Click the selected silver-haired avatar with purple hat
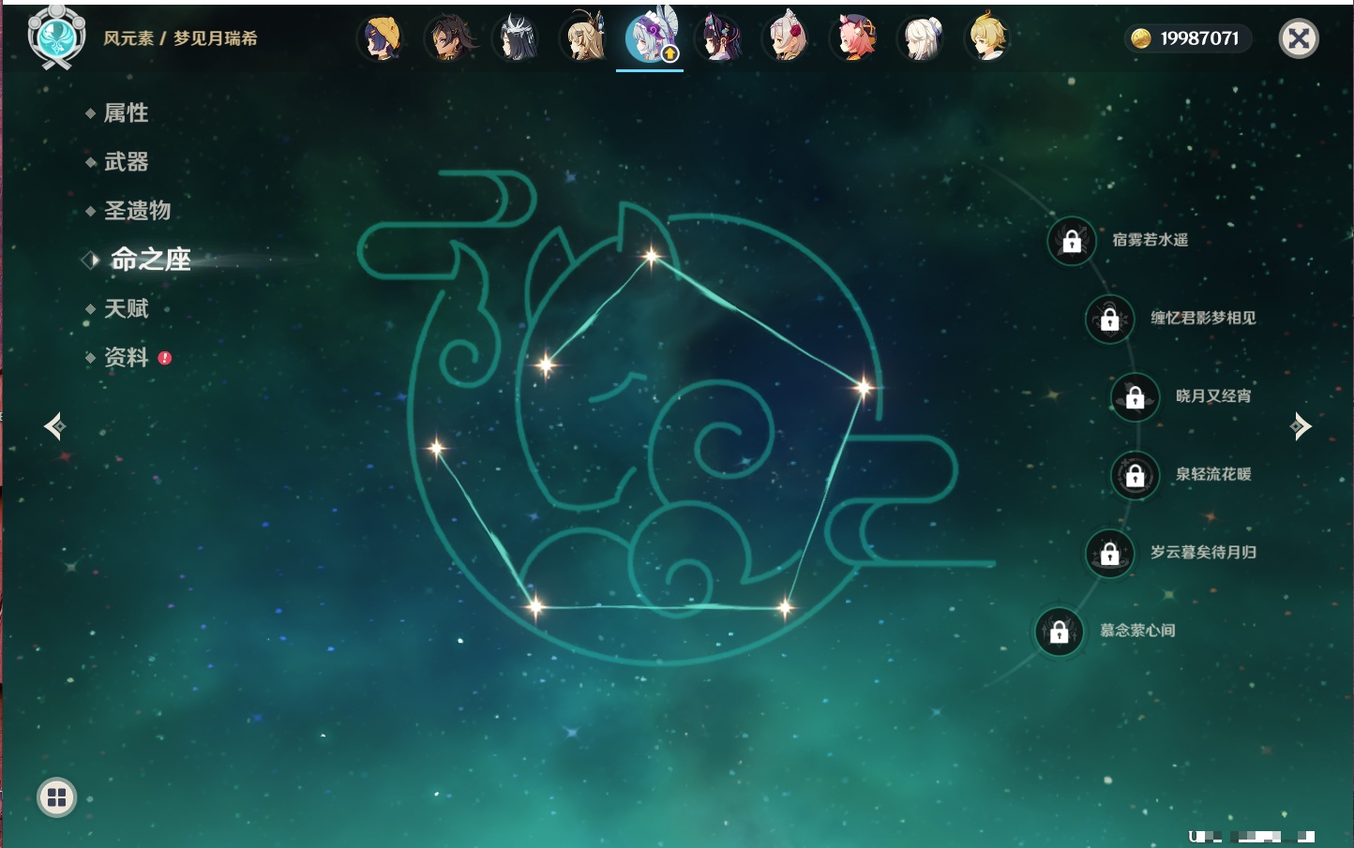The height and width of the screenshot is (848, 1354). 651,37
